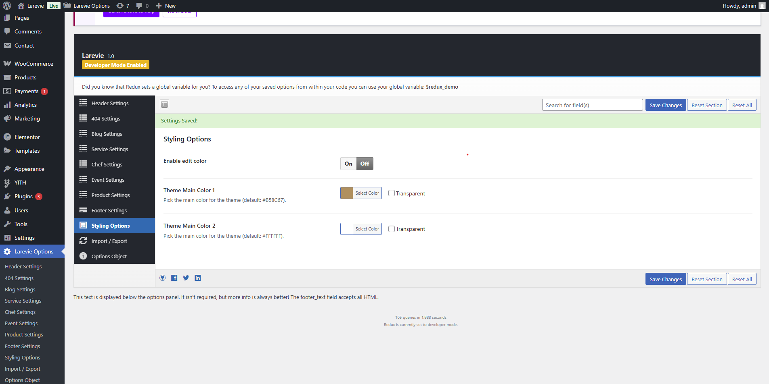
Task: Click the bottom Save Changes button
Action: (666, 279)
